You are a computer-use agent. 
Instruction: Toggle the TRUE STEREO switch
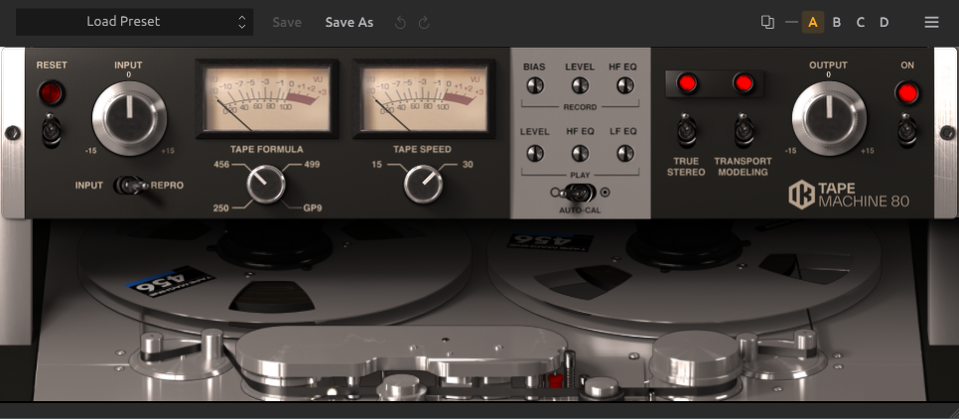686,129
